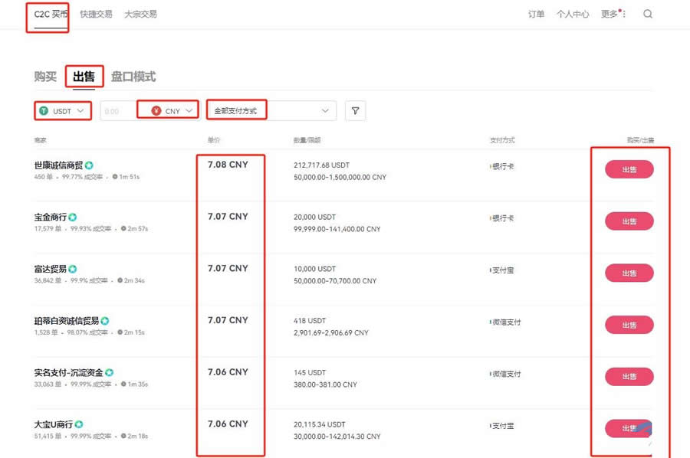Open the 订单 orders link
690x458 pixels.
click(537, 14)
